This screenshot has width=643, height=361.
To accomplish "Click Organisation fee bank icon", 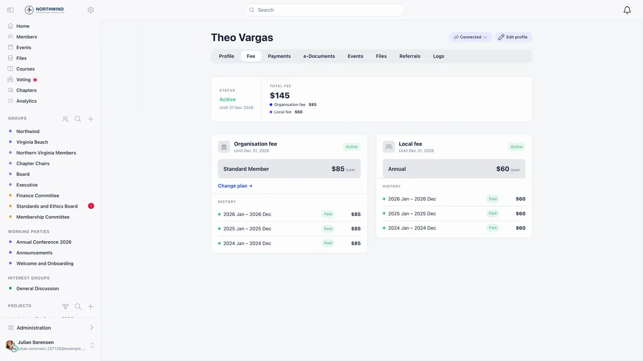I will tap(224, 147).
